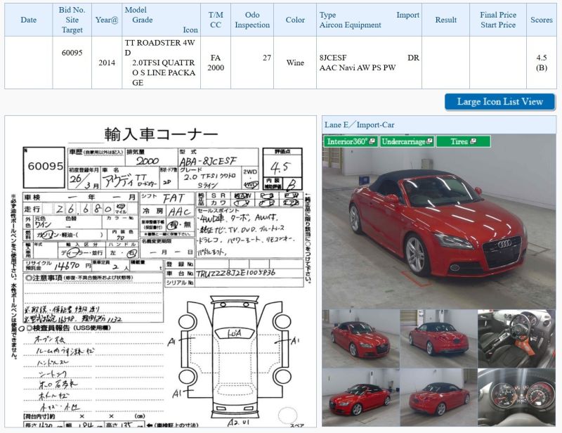Open the Tires photos button

coord(463,141)
